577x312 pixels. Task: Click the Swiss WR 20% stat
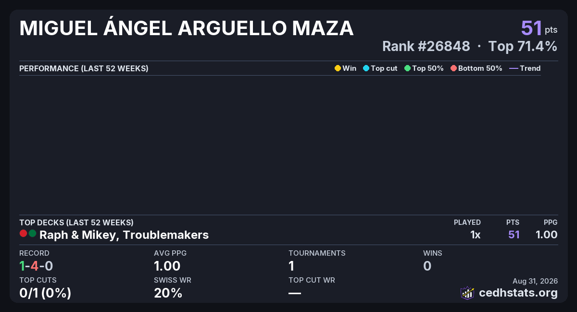168,293
